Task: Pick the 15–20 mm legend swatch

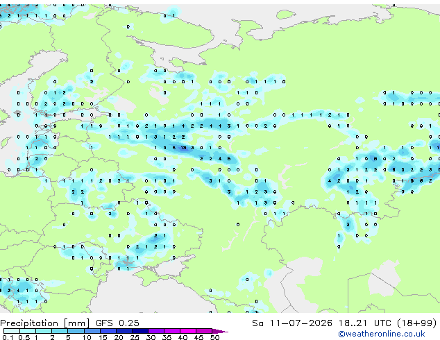Action: click(x=108, y=331)
